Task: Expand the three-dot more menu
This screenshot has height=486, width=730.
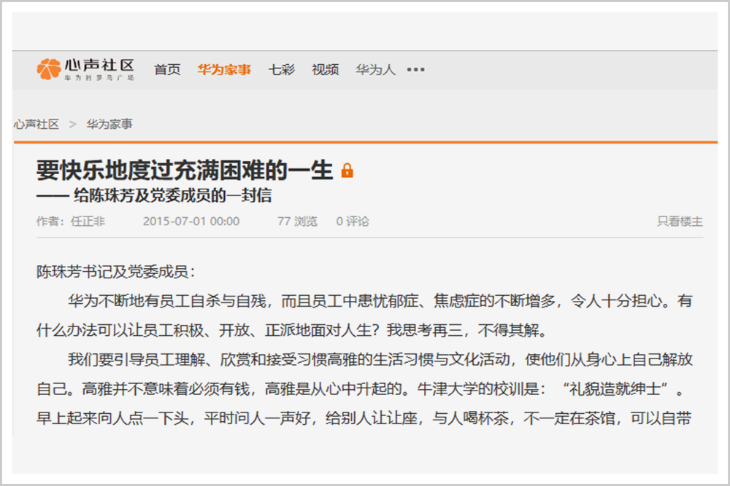Action: [416, 70]
